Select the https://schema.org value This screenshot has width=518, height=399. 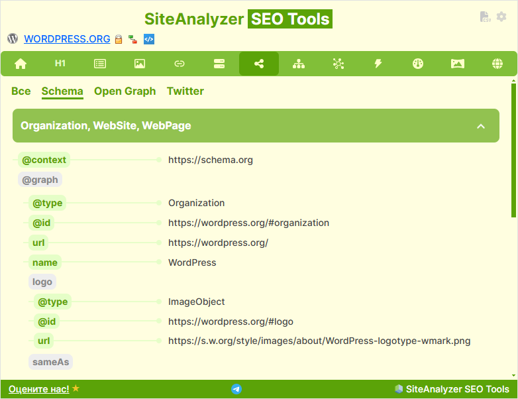click(x=211, y=160)
